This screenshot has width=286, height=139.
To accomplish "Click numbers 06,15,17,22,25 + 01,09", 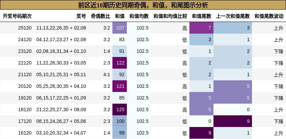I will pyautogui.click(x=61, y=98).
